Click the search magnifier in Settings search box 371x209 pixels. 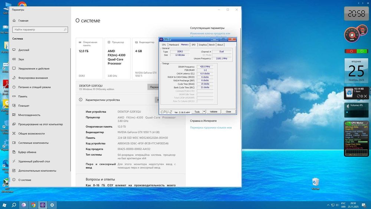click(65, 30)
